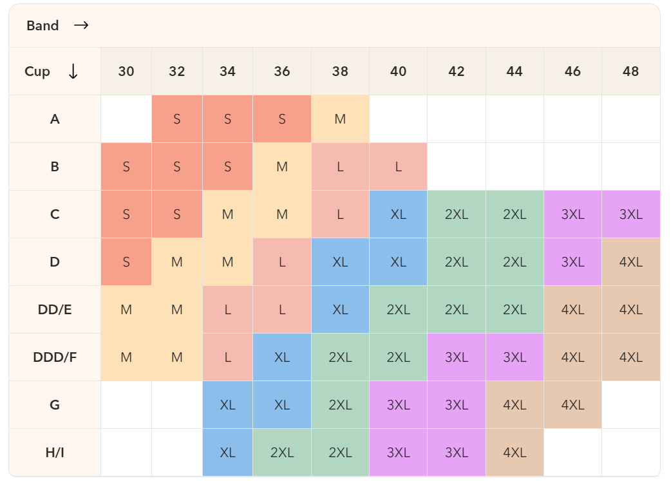Viewport: 671px width, 481px height.
Task: Select the G cup row header
Action: 55,405
